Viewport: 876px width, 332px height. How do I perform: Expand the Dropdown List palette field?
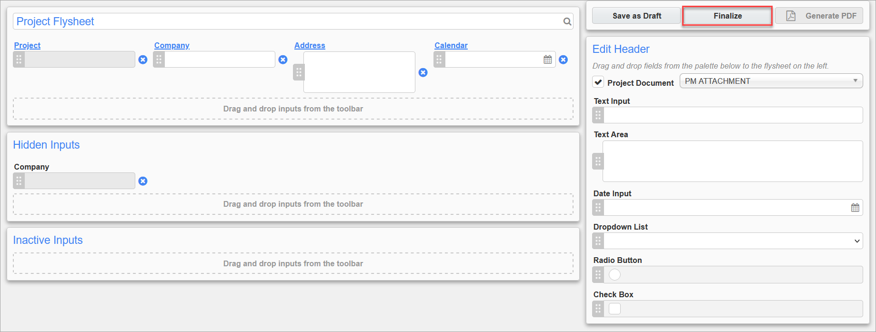pyautogui.click(x=733, y=241)
